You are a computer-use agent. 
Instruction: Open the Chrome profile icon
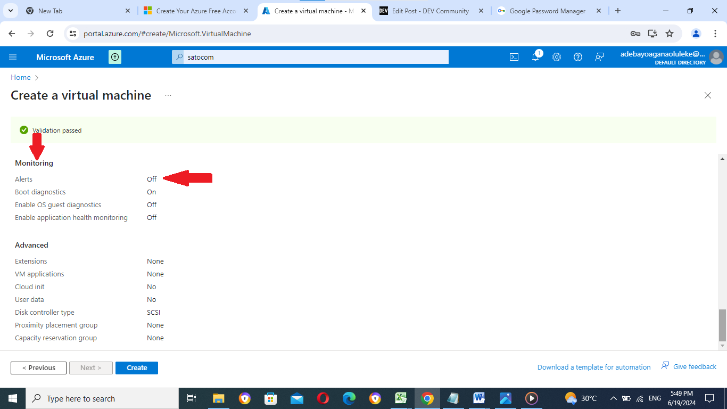click(x=696, y=34)
